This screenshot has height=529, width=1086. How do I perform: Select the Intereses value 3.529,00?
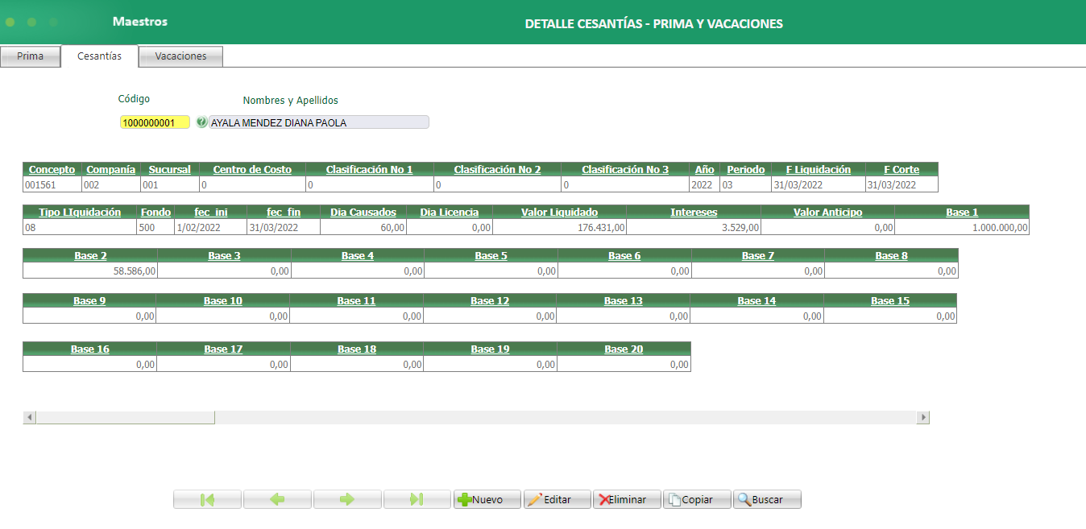[694, 227]
